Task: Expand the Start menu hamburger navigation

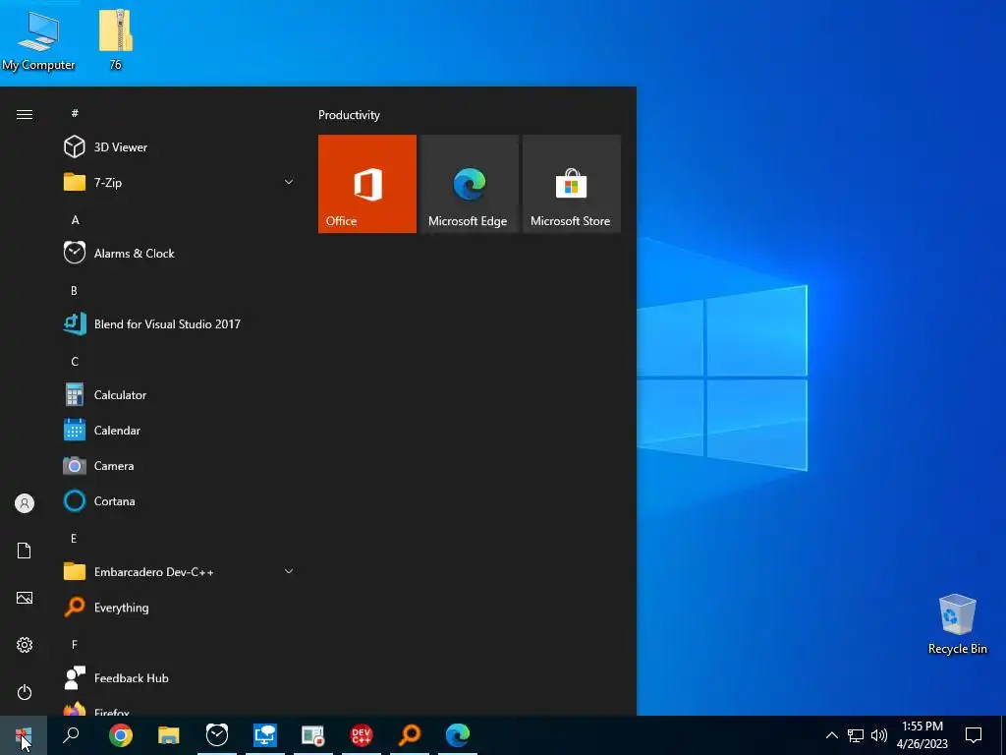Action: (25, 114)
